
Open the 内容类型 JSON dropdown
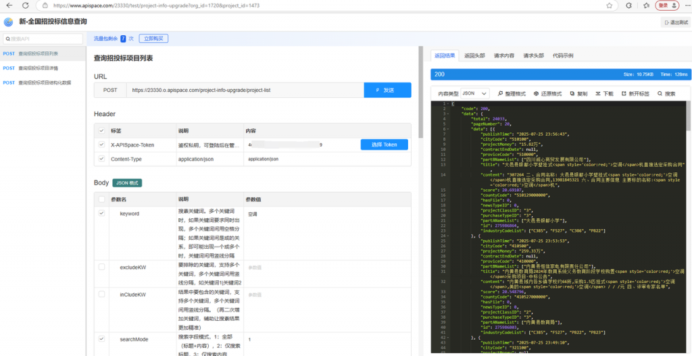[x=476, y=94]
